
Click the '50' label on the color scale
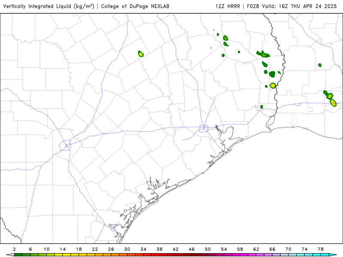coord(208,249)
